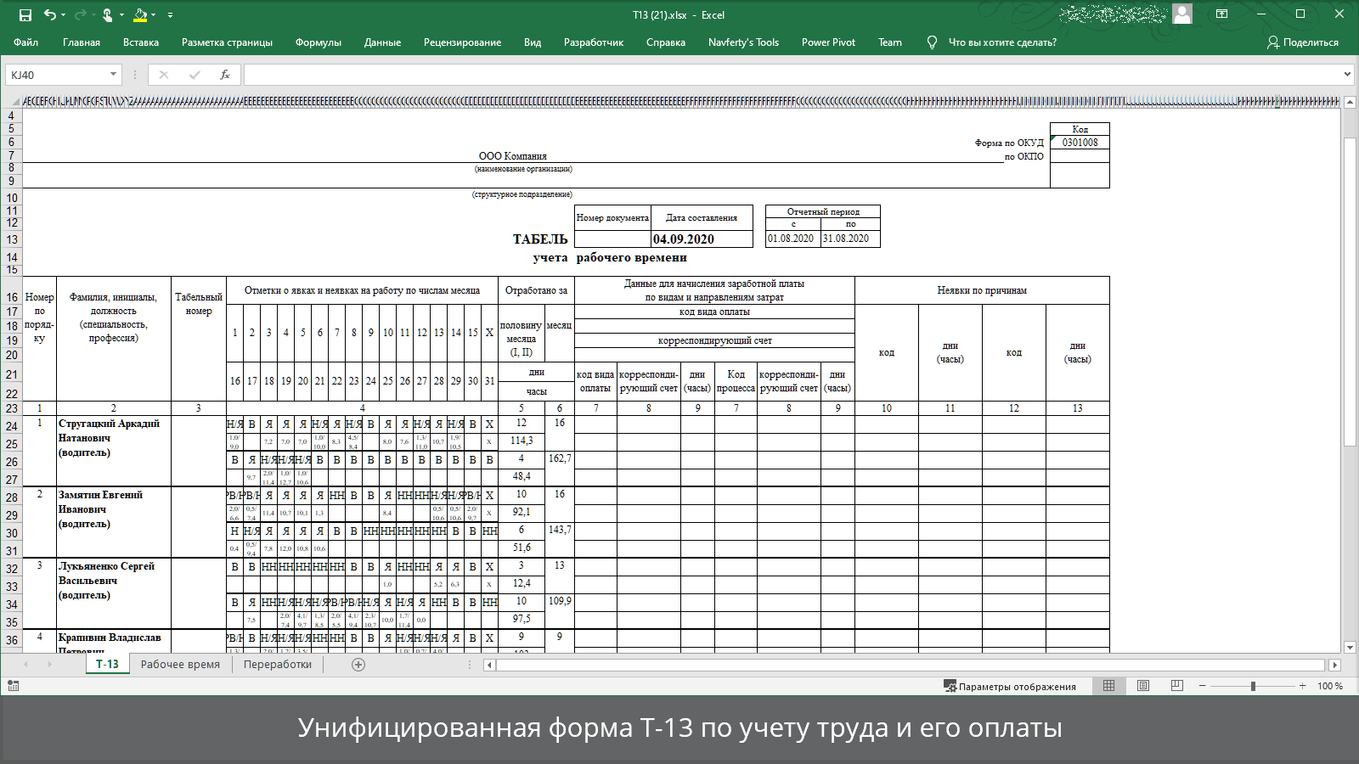Viewport: 1359px width, 764px height.
Task: Open the undo history dropdown arrow
Action: coord(64,15)
